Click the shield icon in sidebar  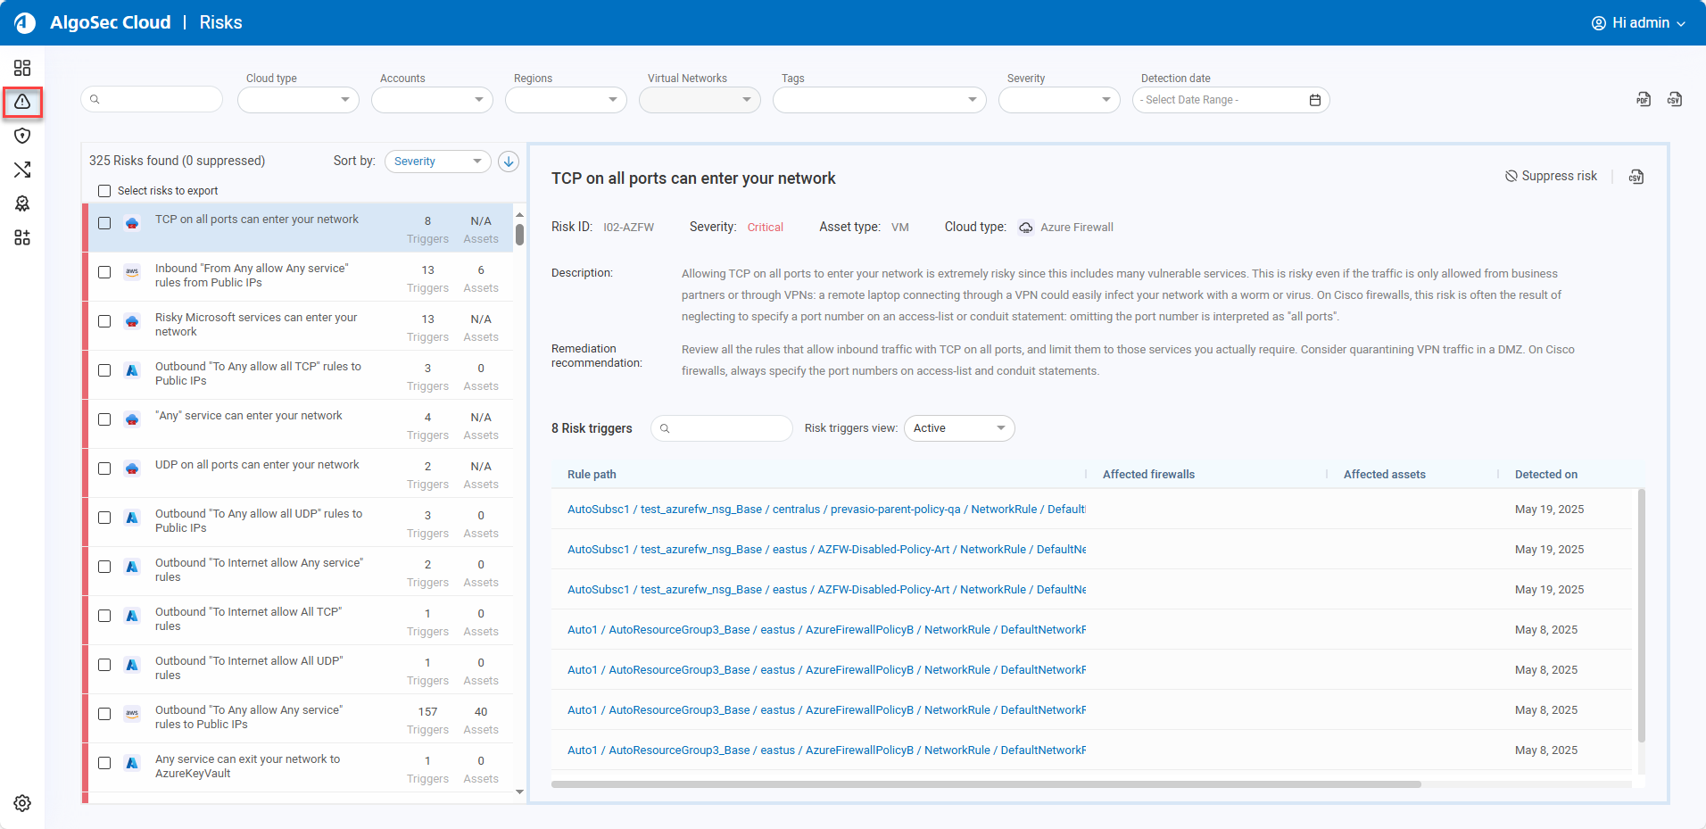tap(22, 136)
